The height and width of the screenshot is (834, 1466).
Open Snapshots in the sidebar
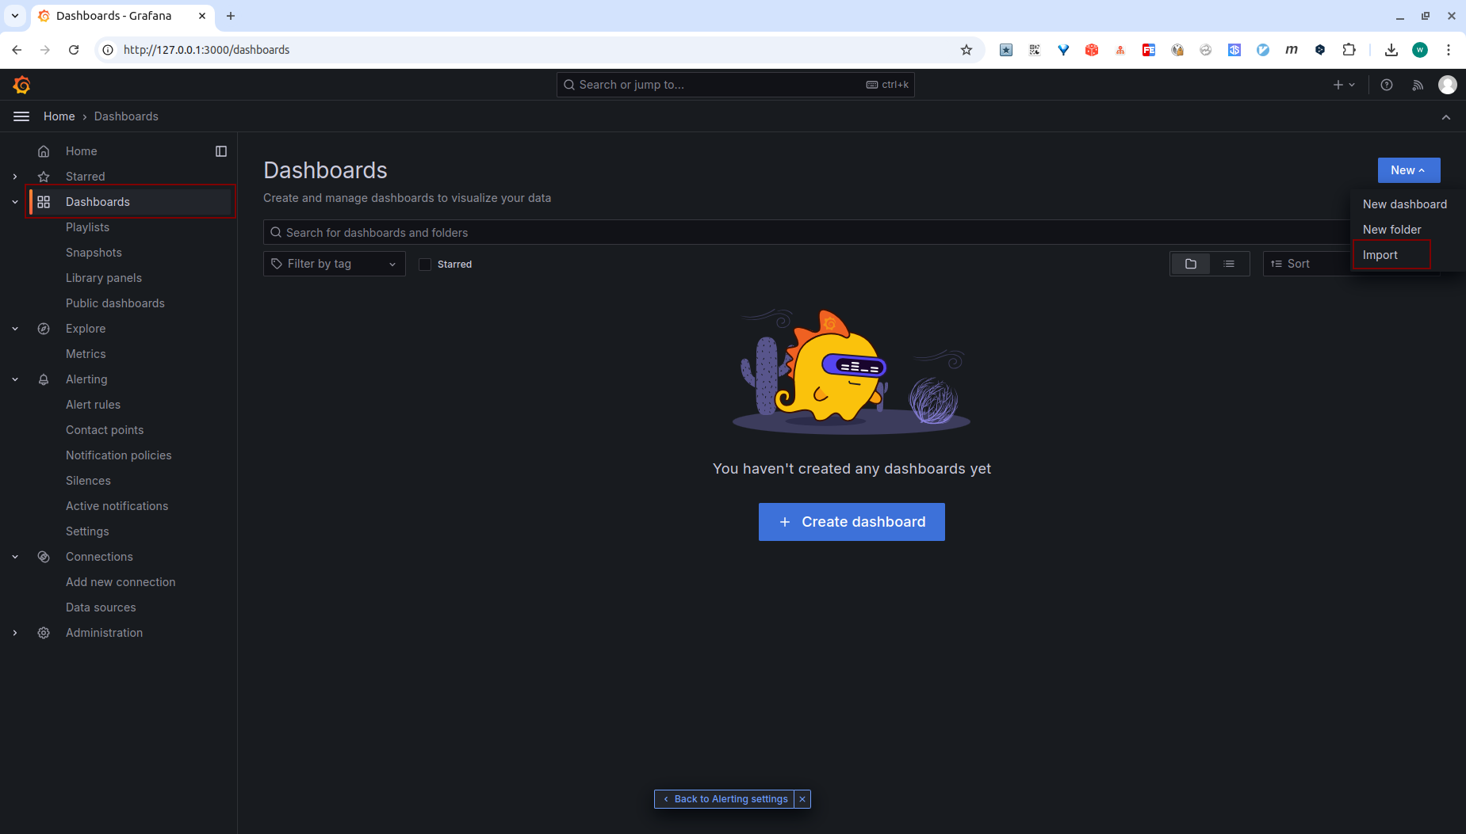pos(94,253)
